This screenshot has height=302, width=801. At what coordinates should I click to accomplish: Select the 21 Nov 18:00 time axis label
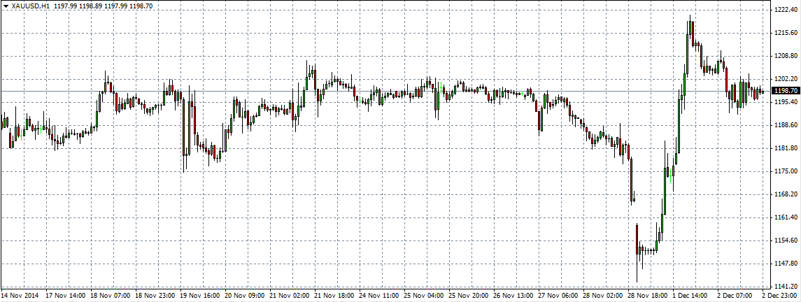click(335, 296)
